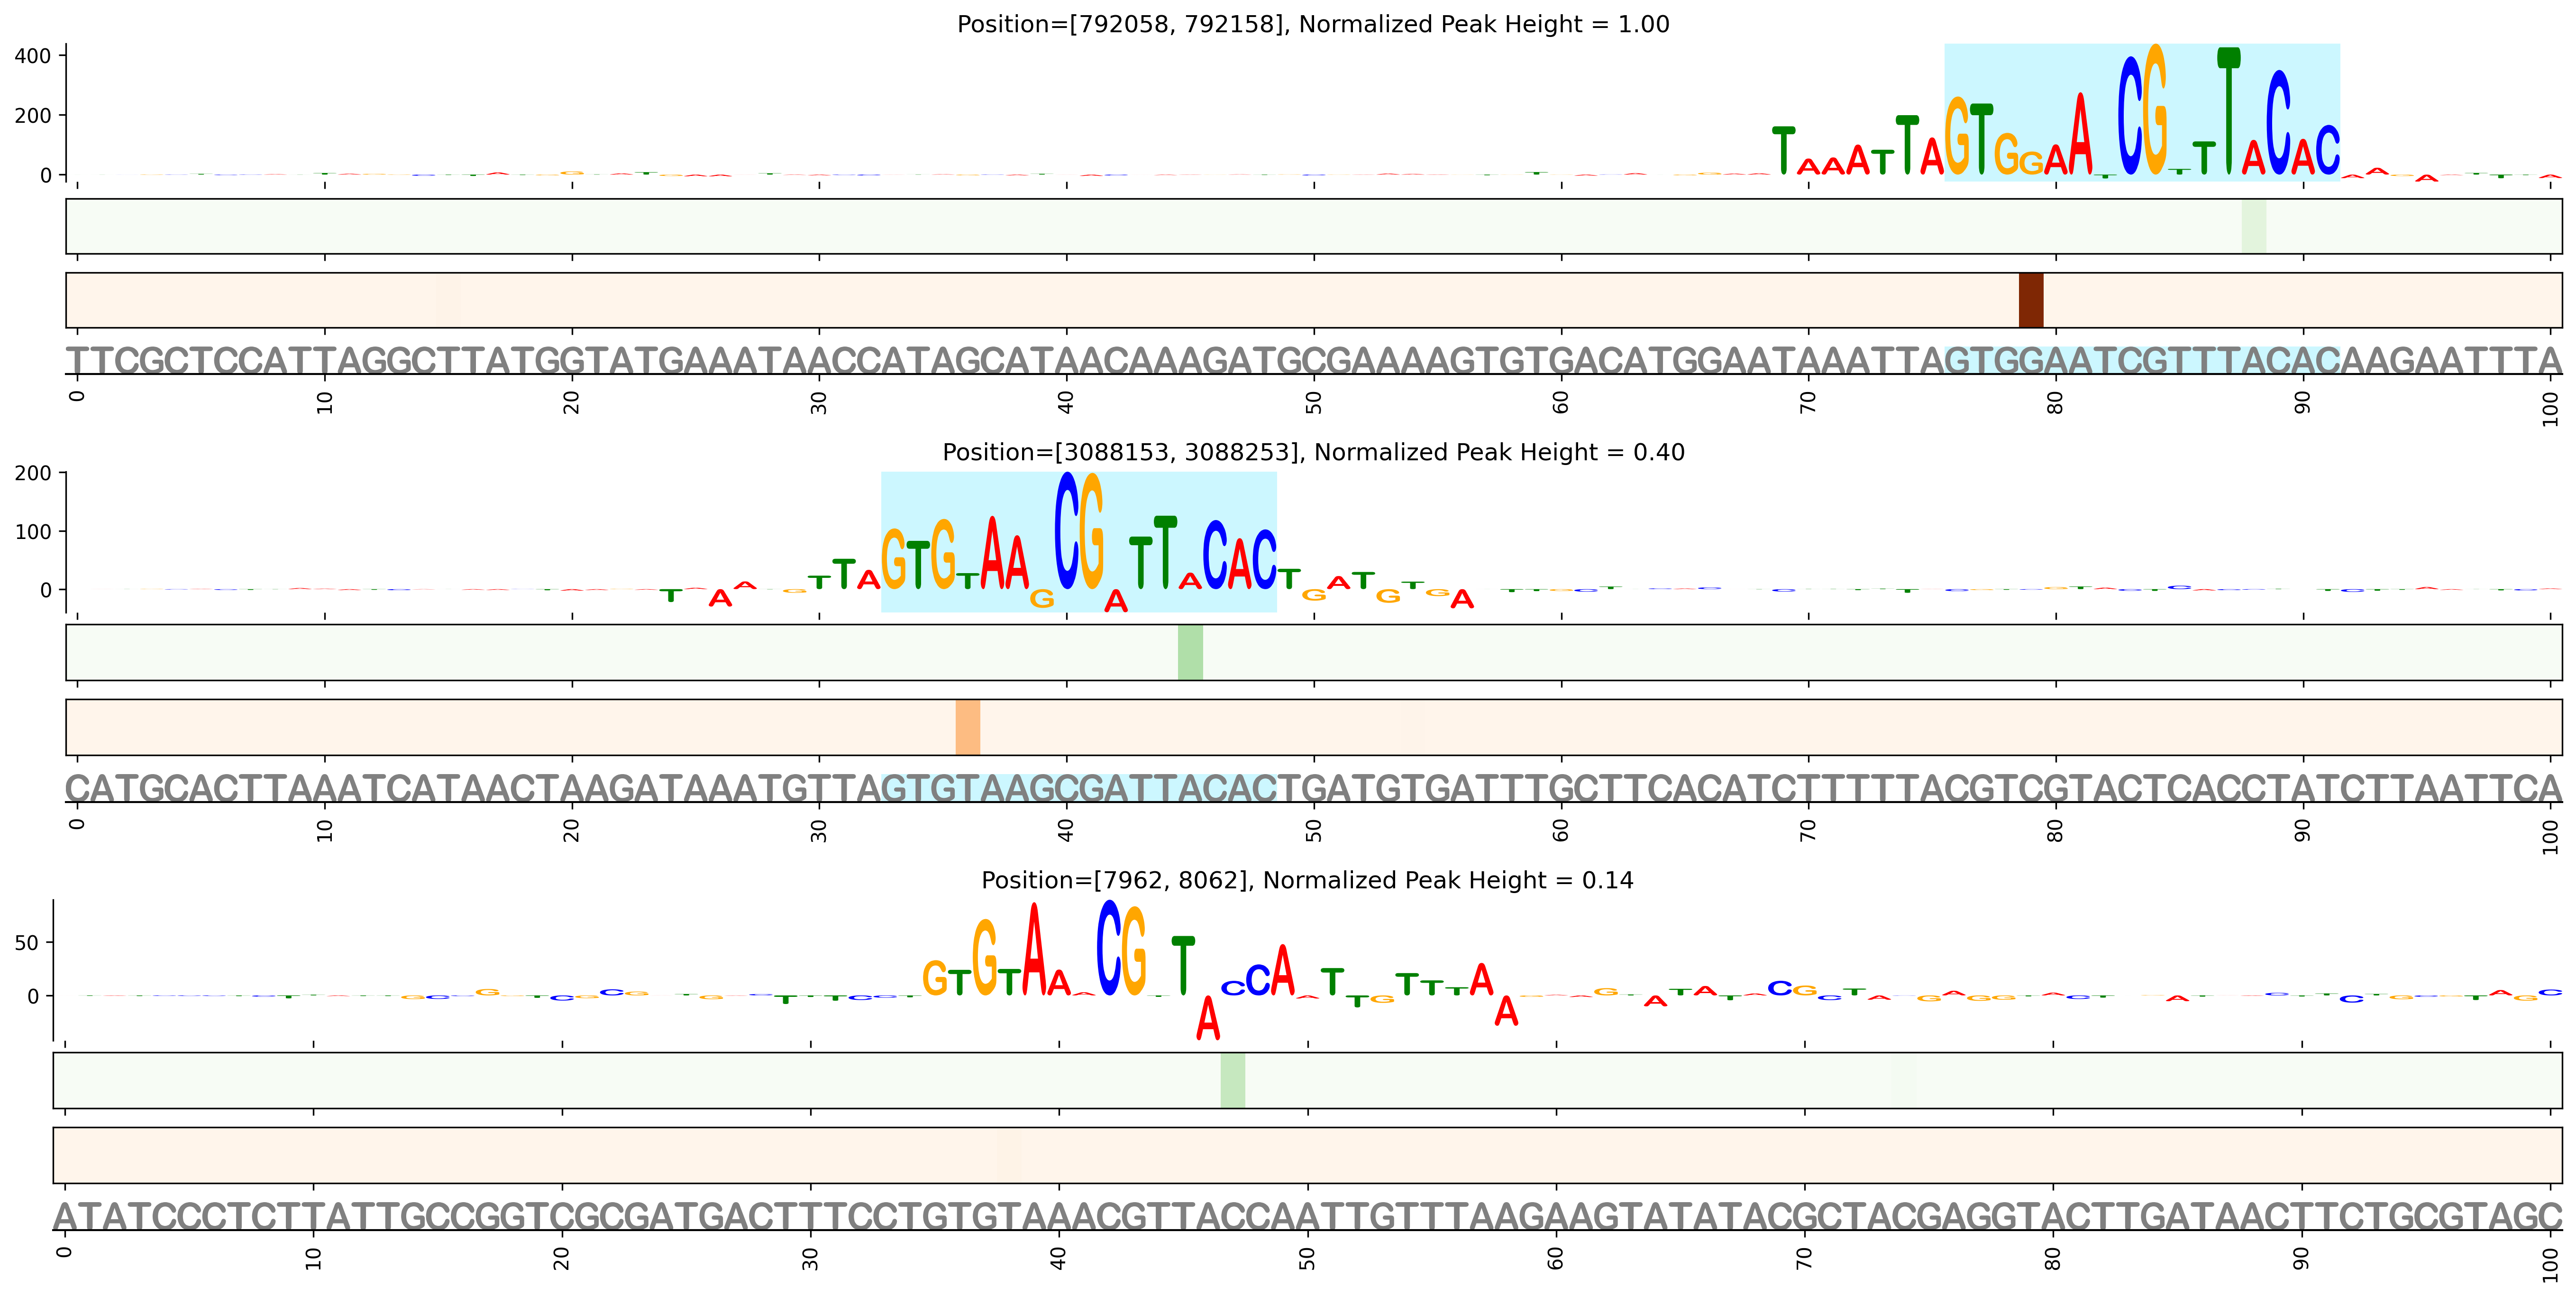Click the TTCGCTCCATTAGG sequence start in top plot
This screenshot has height=1296, width=2576.
point(240,360)
